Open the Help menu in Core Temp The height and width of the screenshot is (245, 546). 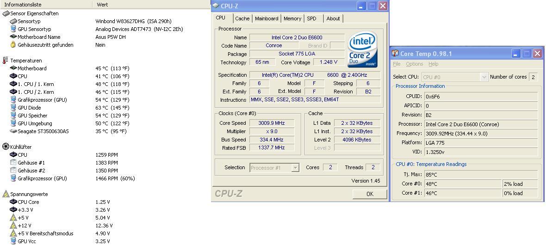tap(434, 64)
